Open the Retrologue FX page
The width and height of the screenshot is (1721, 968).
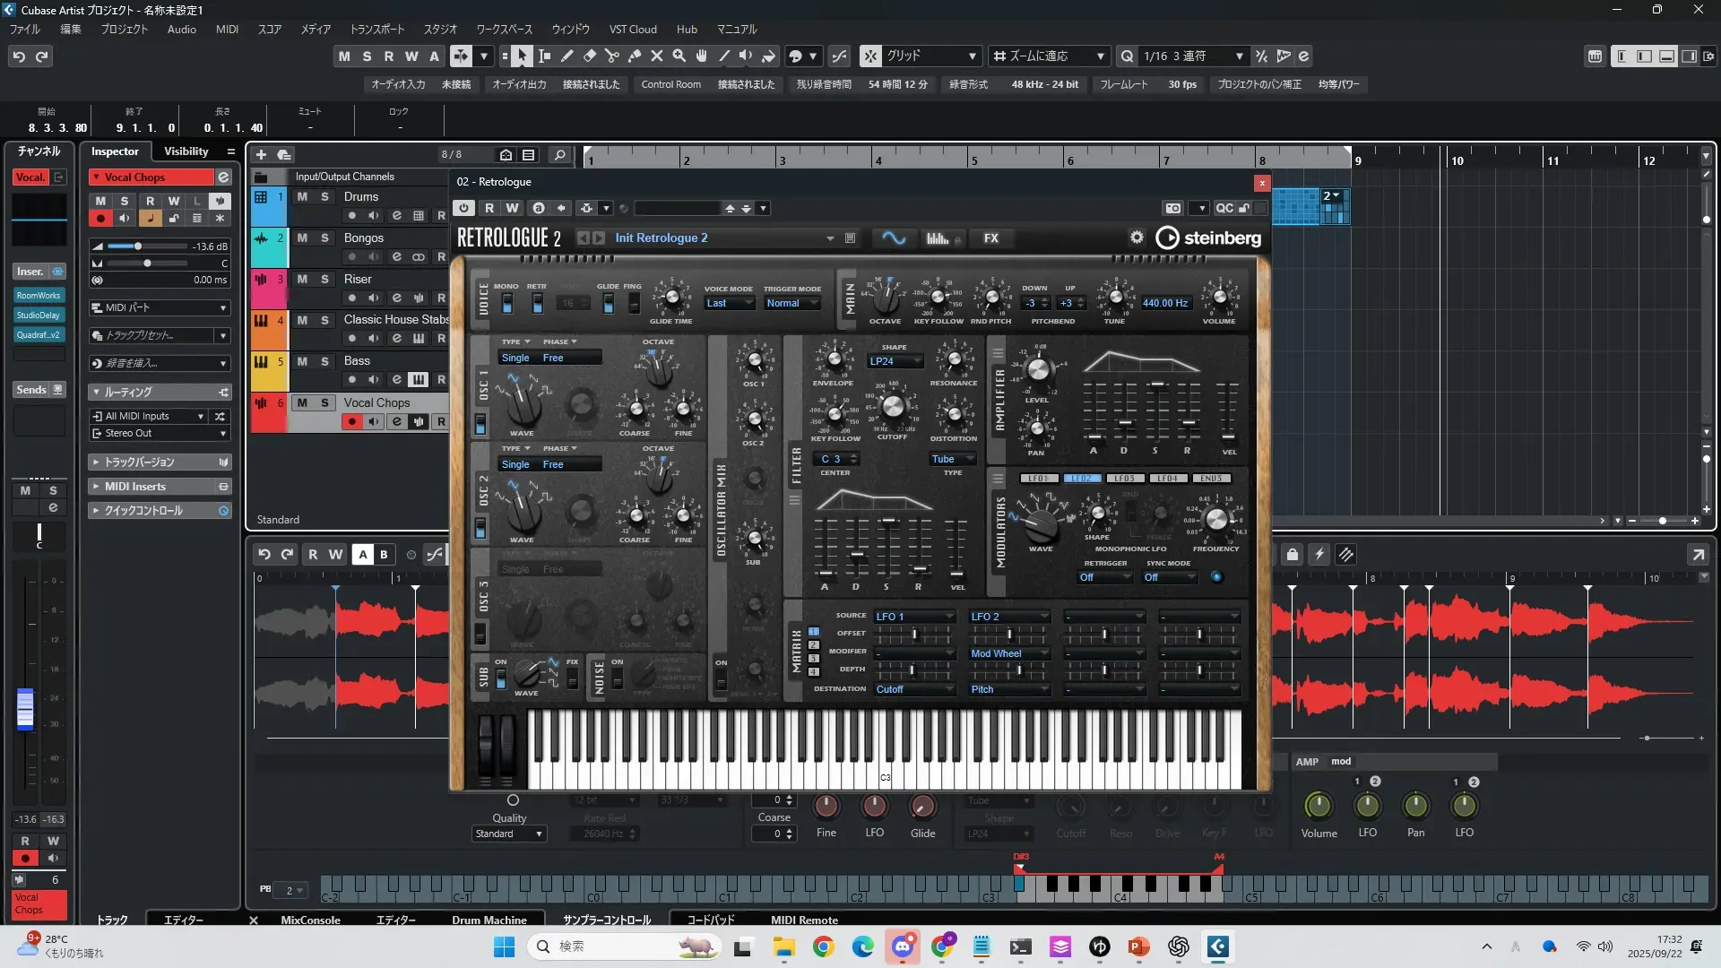point(990,238)
